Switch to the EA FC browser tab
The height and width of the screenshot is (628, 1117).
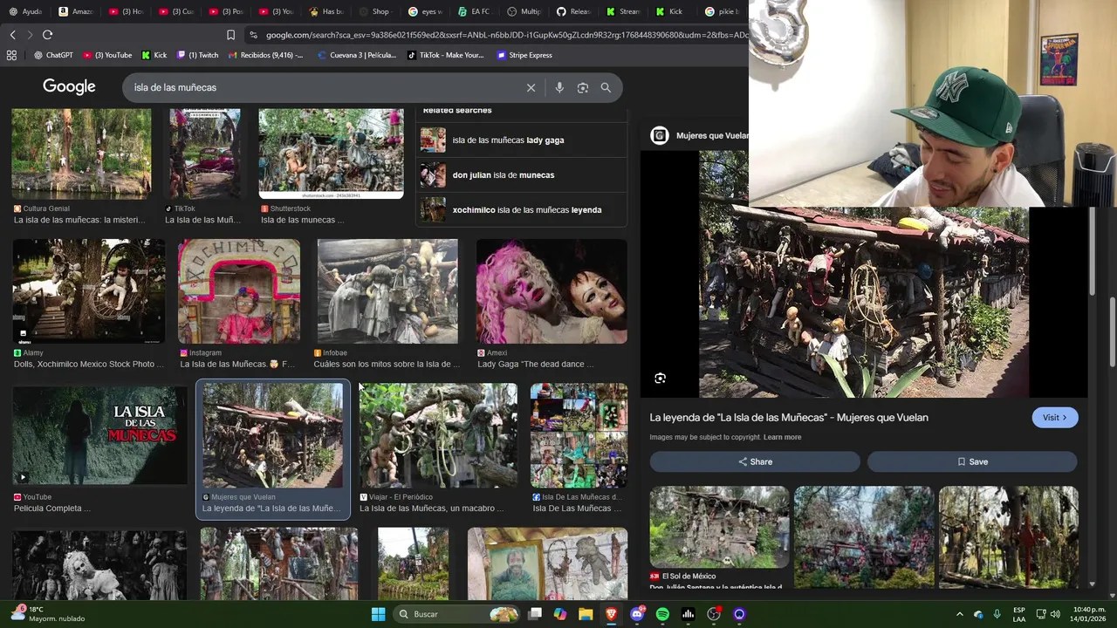475,11
